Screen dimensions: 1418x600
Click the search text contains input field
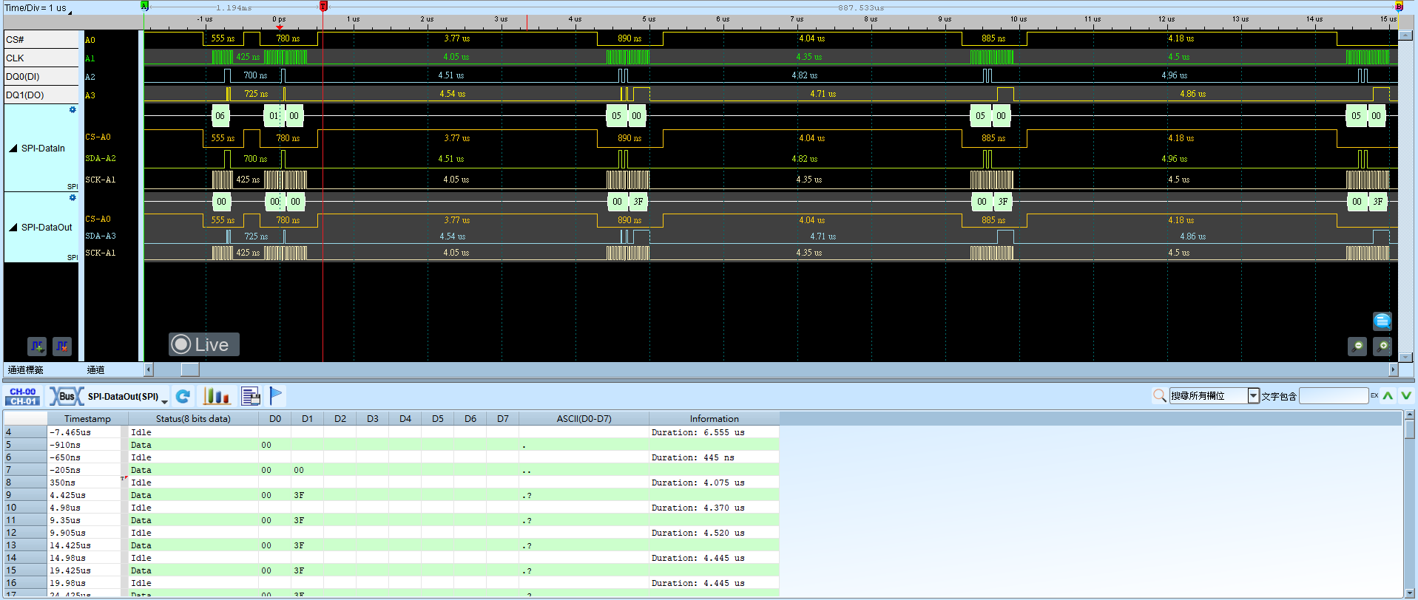[x=1334, y=396]
